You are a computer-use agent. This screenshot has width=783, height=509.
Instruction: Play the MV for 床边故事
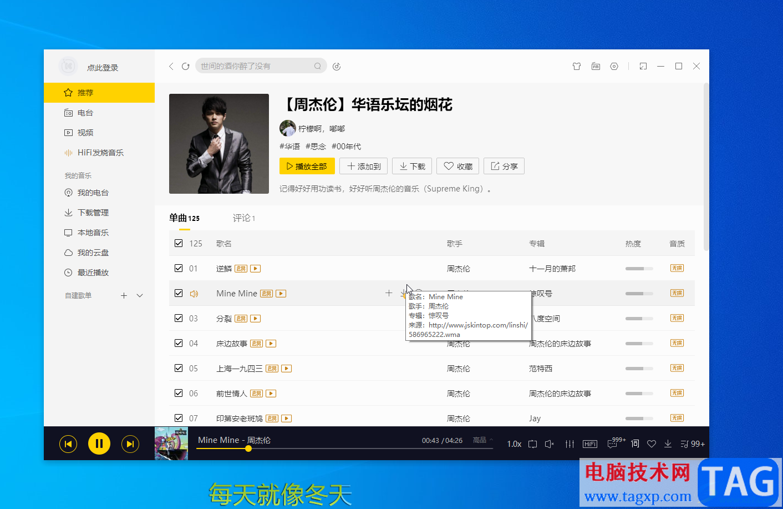(271, 344)
